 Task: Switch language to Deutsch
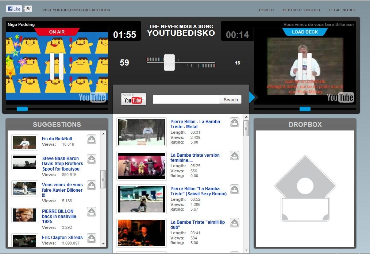pyautogui.click(x=291, y=10)
